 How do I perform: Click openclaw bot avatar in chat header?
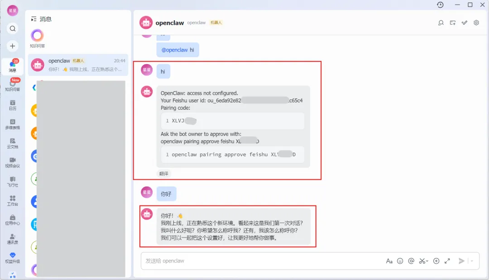(x=146, y=23)
